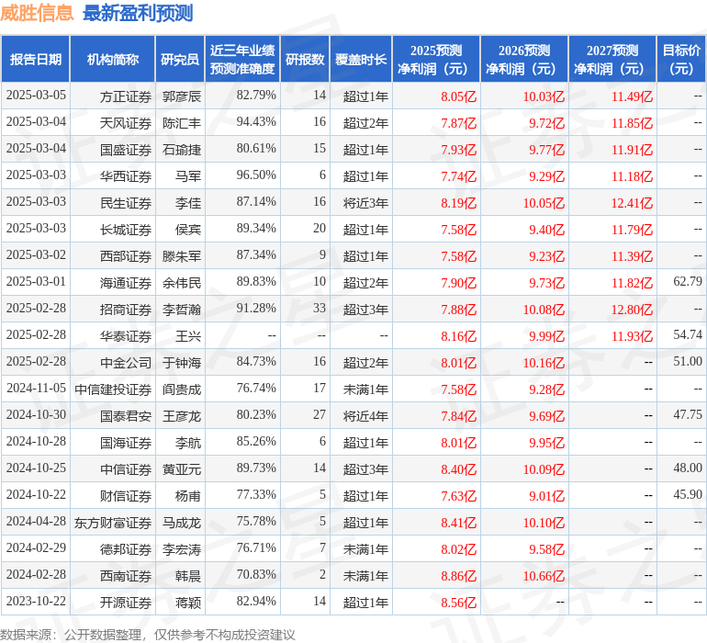Click 民生证券 institution name
Image resolution: width=707 pixels, height=643 pixels.
coord(126,203)
